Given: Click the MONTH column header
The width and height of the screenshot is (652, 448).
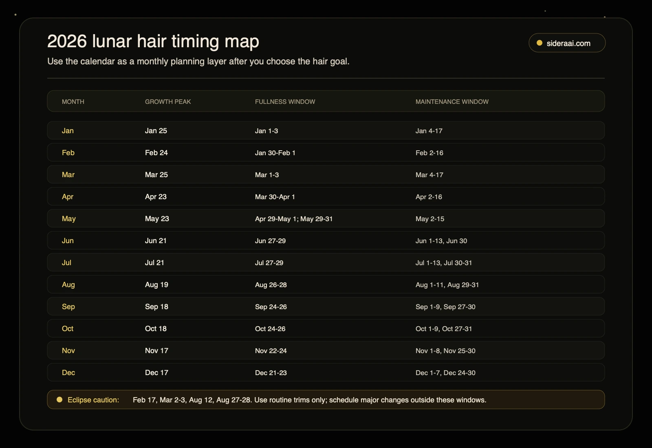Looking at the screenshot, I should 73,101.
